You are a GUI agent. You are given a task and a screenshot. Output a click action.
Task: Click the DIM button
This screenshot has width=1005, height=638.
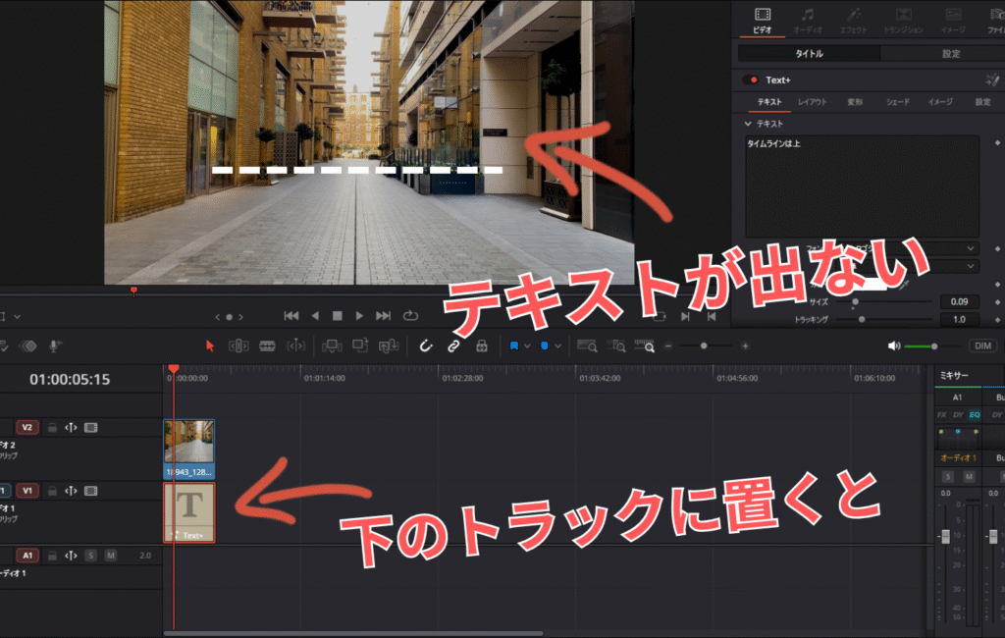(x=982, y=346)
